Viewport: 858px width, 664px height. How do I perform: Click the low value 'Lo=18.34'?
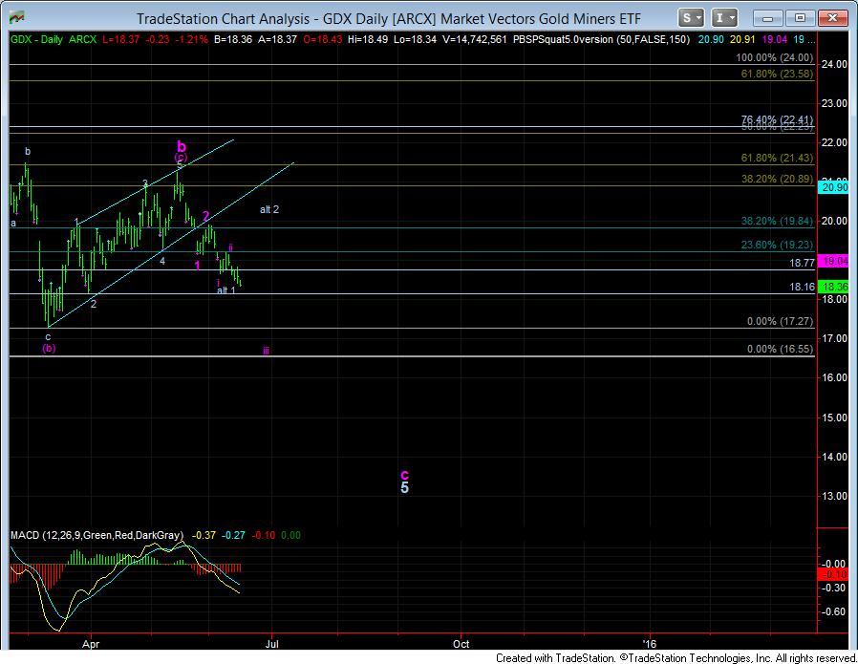pos(416,39)
